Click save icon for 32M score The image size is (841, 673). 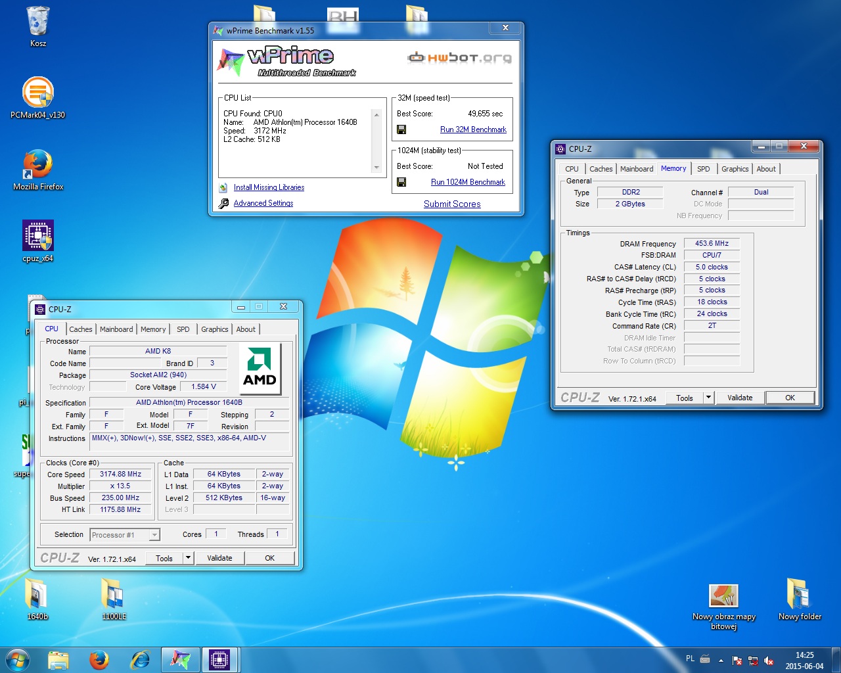tap(401, 129)
